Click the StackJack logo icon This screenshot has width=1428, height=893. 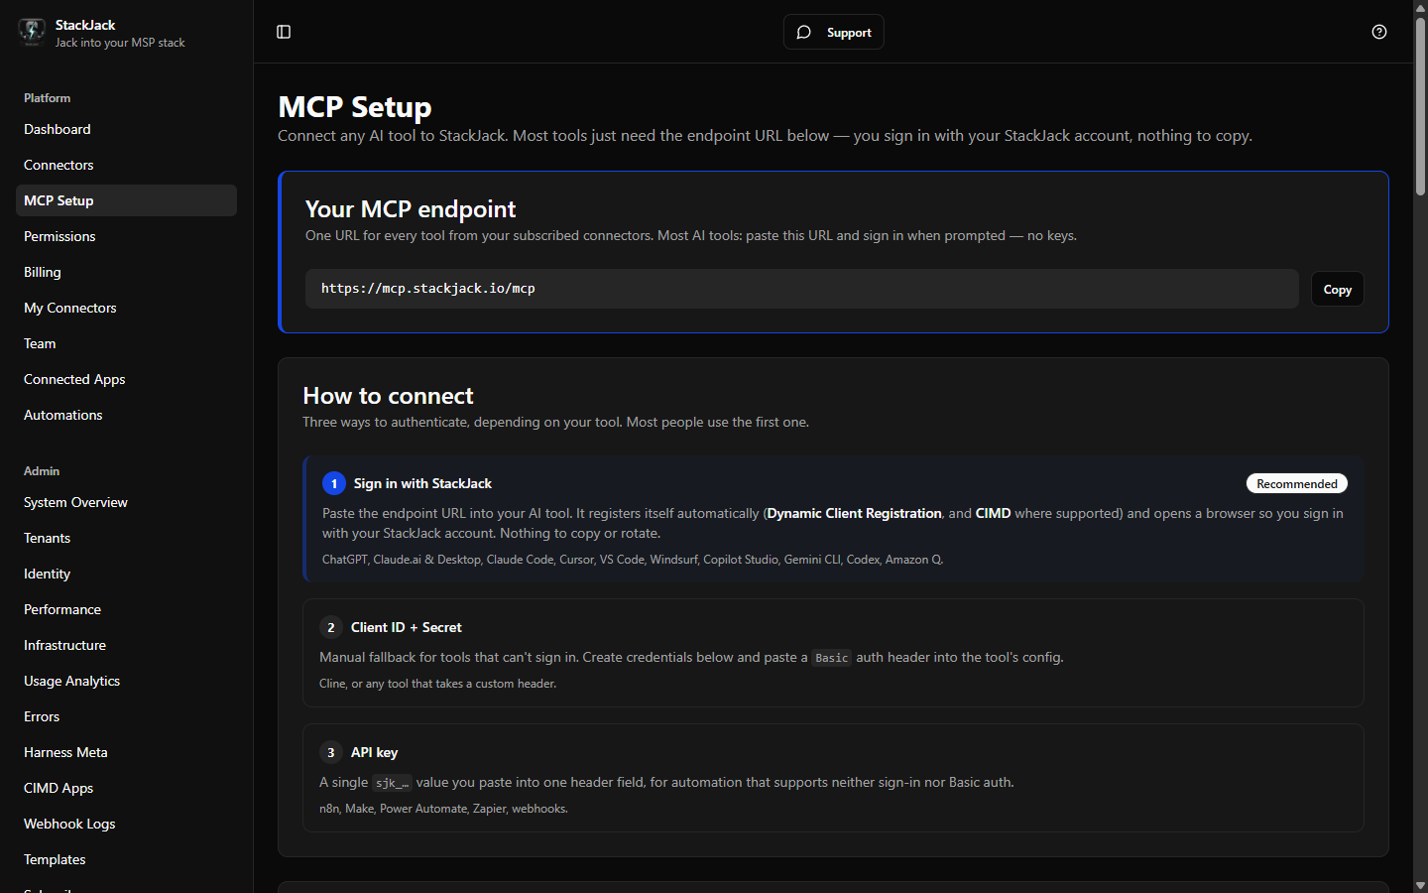[32, 32]
